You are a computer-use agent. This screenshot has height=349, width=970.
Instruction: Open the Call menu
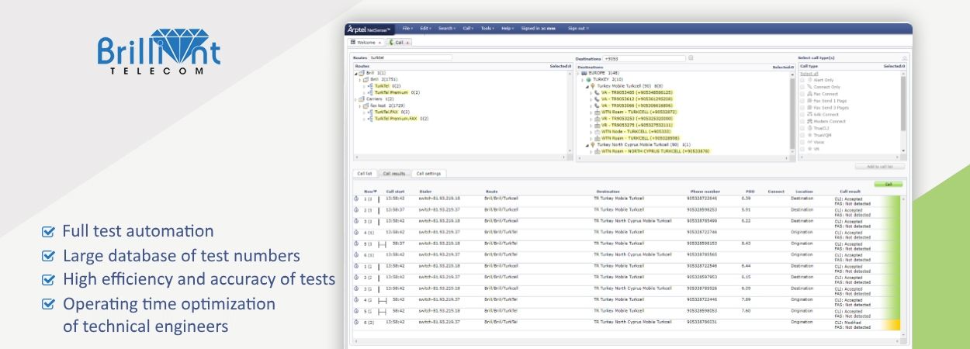pos(468,28)
